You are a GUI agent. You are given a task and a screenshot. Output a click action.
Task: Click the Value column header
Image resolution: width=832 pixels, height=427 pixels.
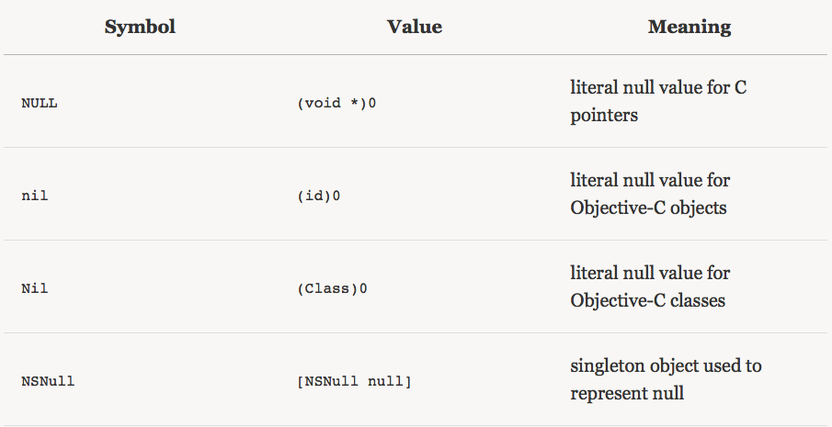pos(415,27)
